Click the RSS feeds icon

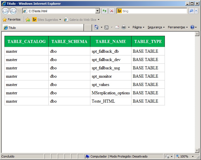106,27
